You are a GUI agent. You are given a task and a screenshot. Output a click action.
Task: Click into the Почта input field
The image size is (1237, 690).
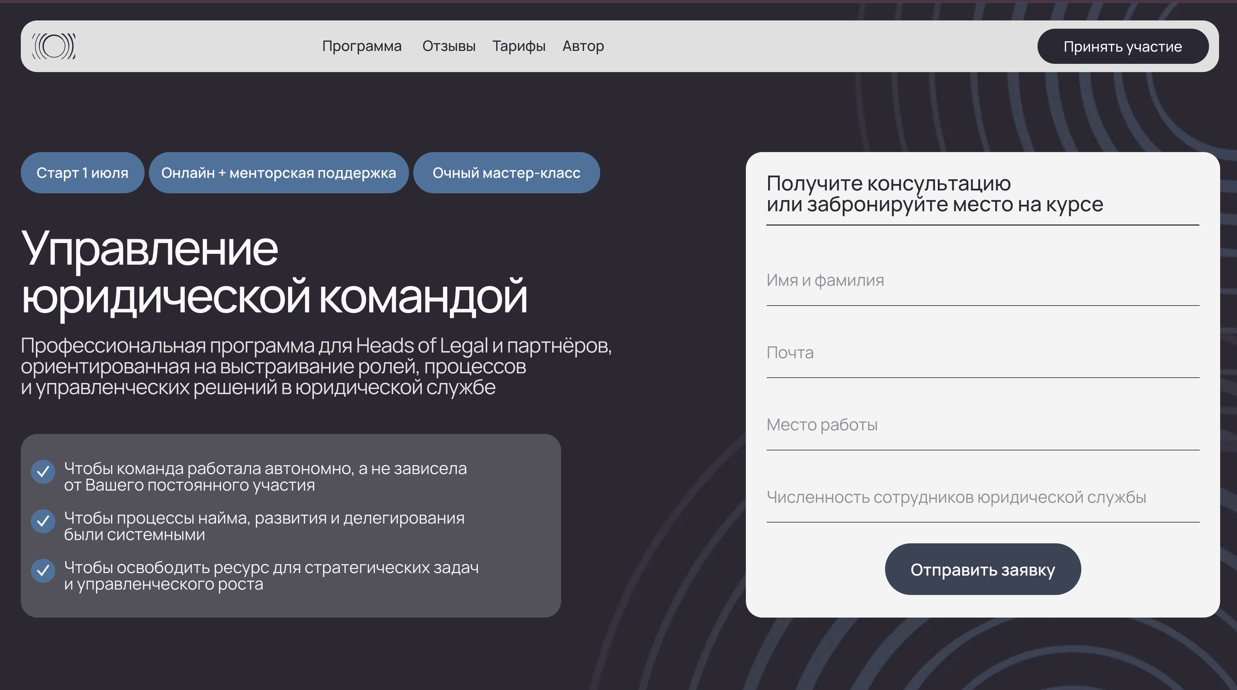click(x=983, y=353)
